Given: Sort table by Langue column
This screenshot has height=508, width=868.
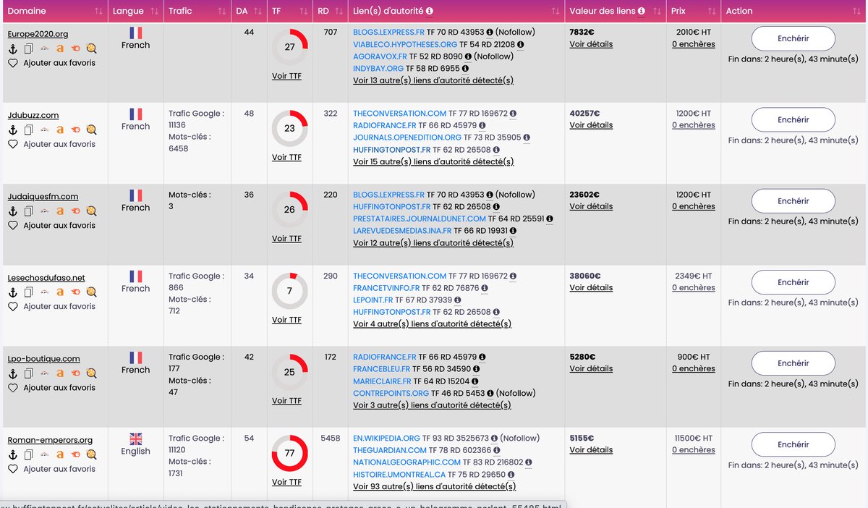Looking at the screenshot, I should point(153,11).
